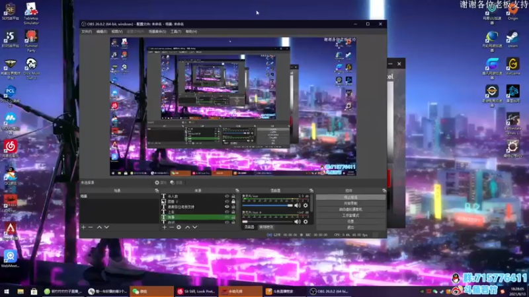Set the blue volume slider of the 2.0 dB channel
Image resolution: width=529 pixels, height=297 pixels.
(267, 205)
